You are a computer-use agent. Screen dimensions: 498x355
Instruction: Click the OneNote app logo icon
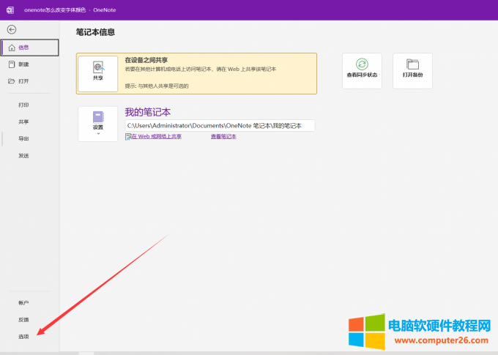click(10, 9)
